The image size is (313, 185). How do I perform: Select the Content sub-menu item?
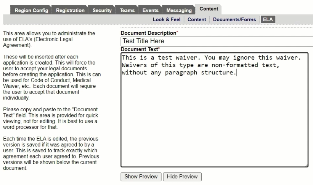[197, 19]
